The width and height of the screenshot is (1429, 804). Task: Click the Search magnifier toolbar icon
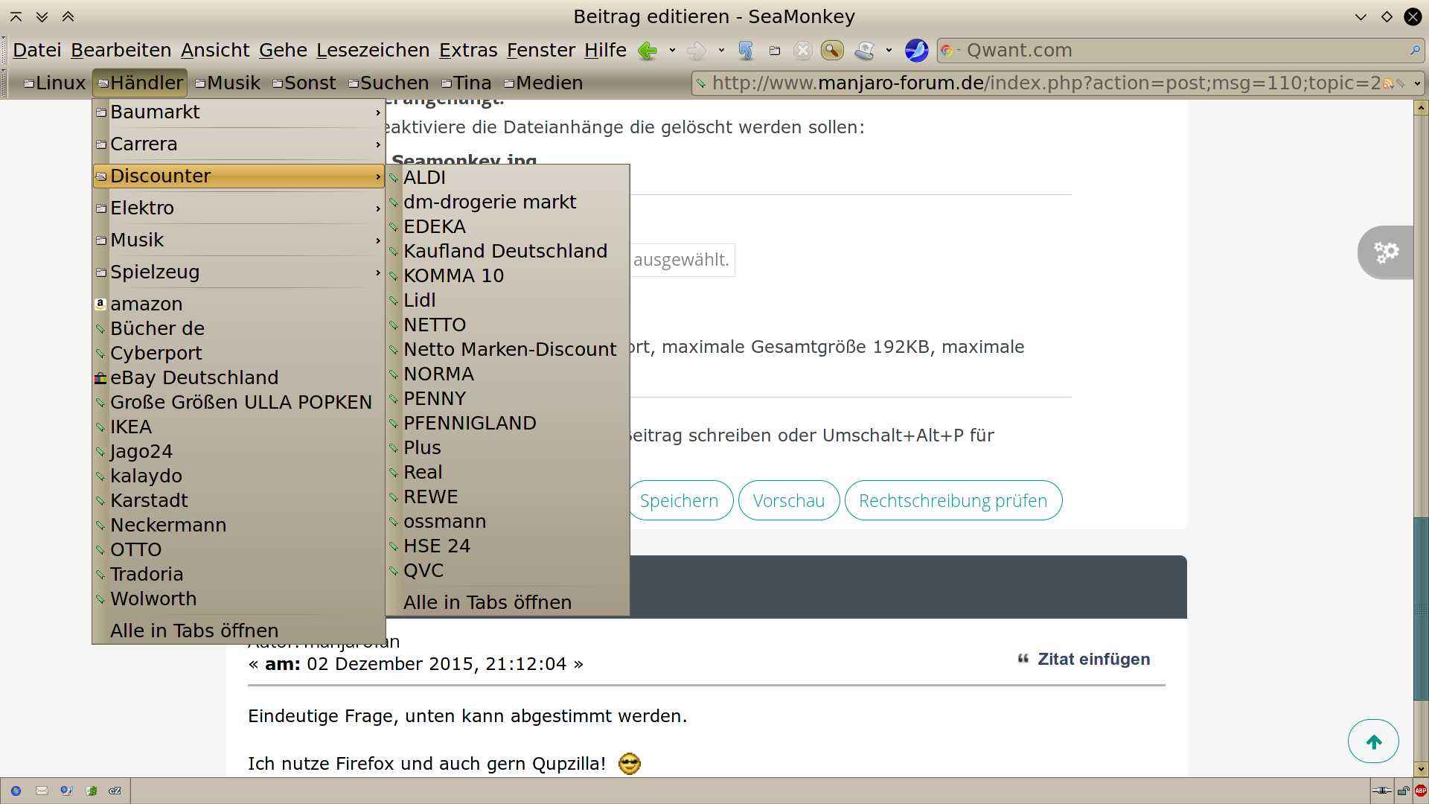(x=831, y=51)
